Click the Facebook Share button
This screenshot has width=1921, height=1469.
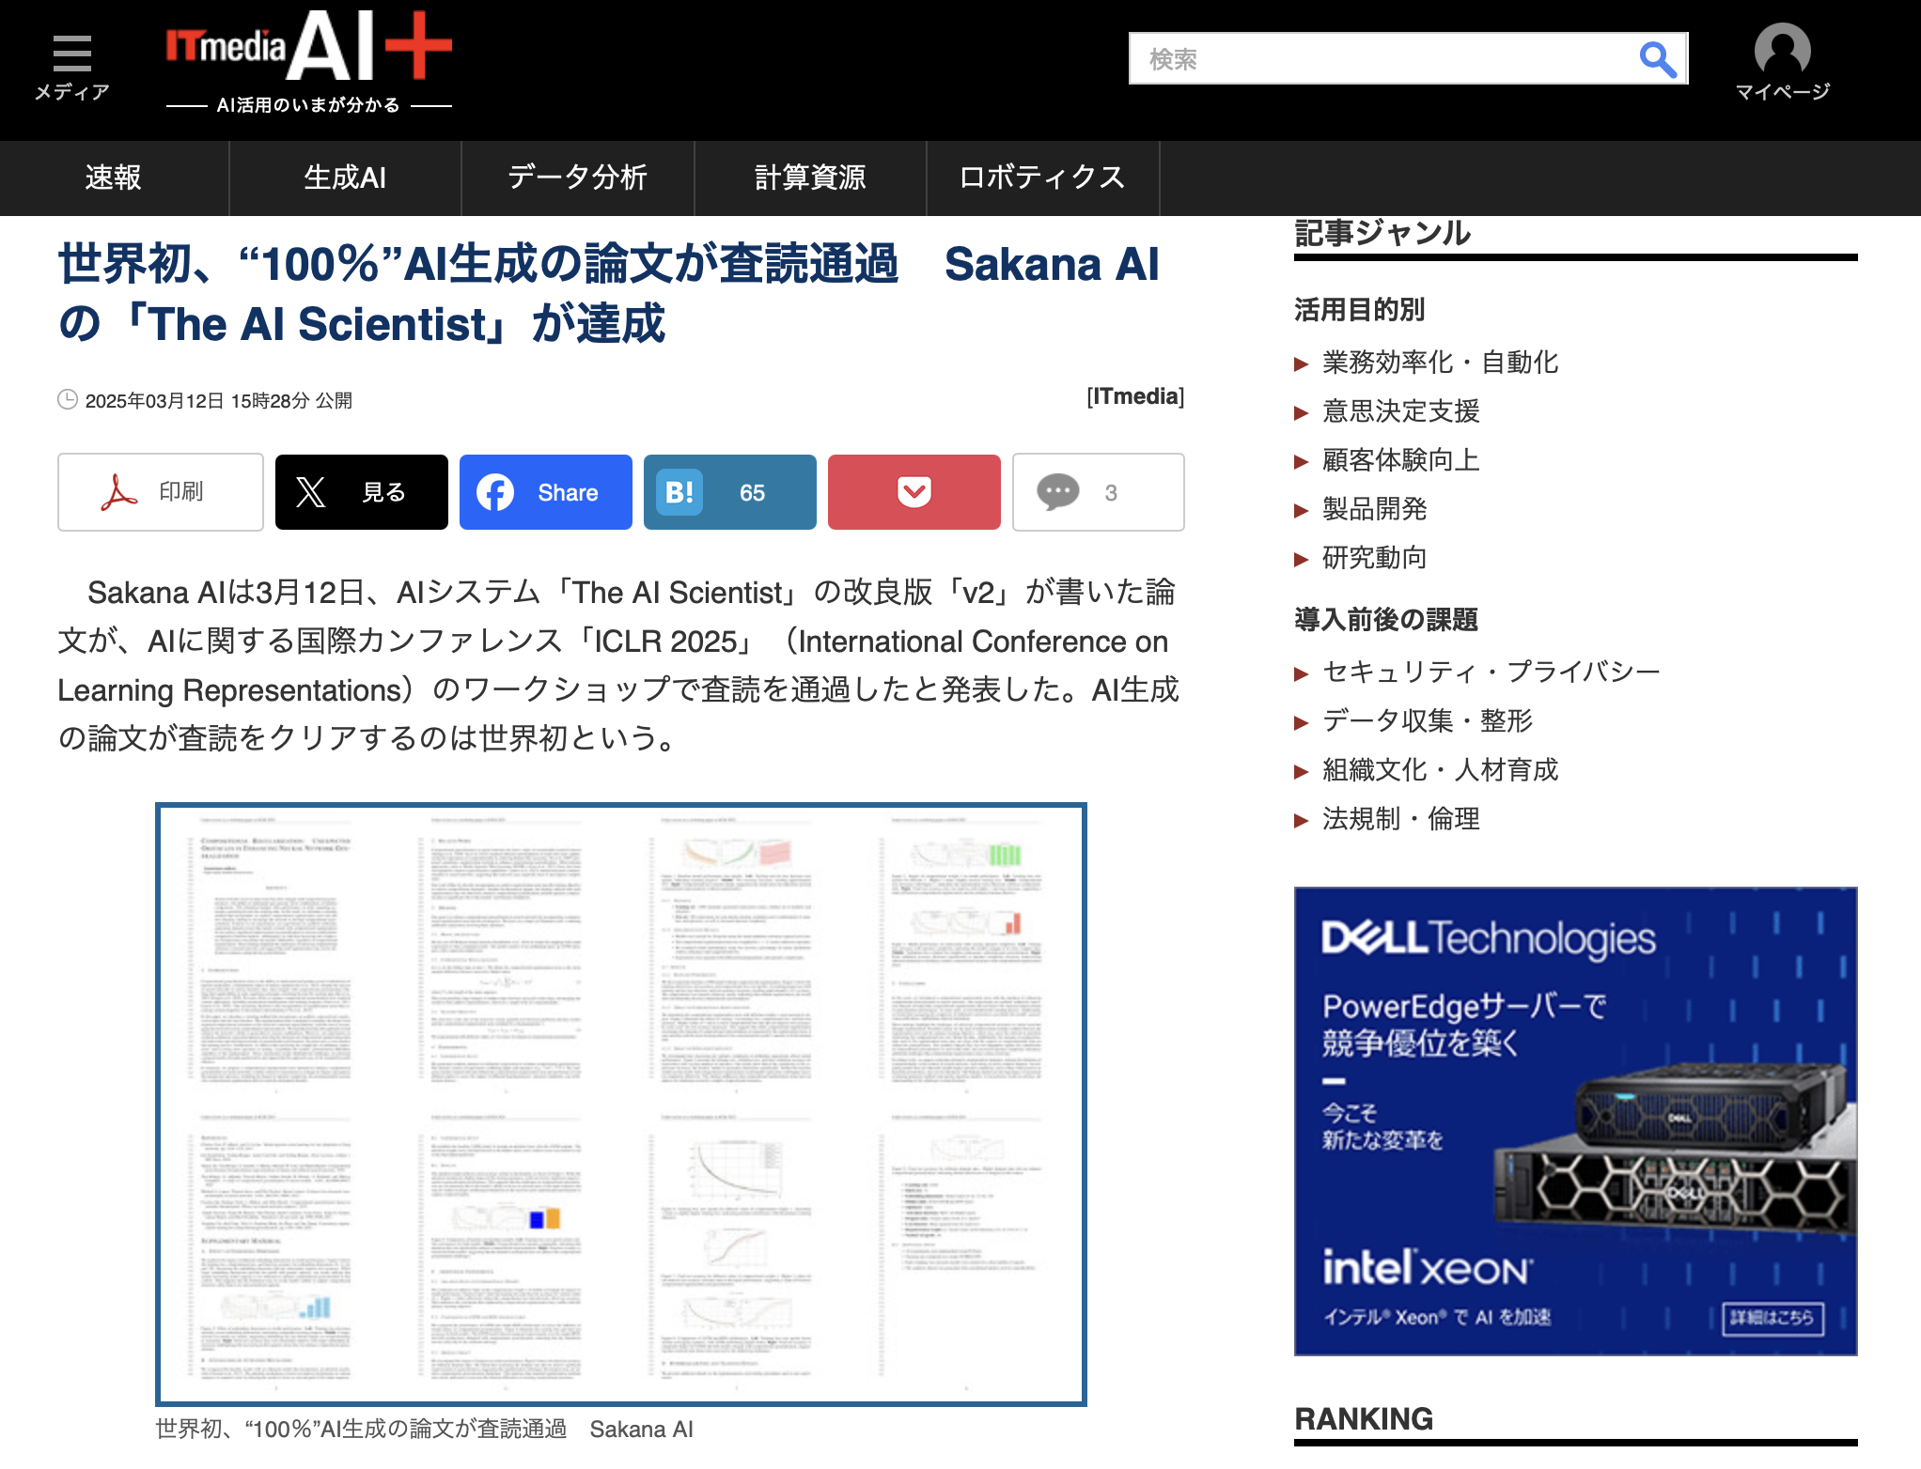[546, 492]
